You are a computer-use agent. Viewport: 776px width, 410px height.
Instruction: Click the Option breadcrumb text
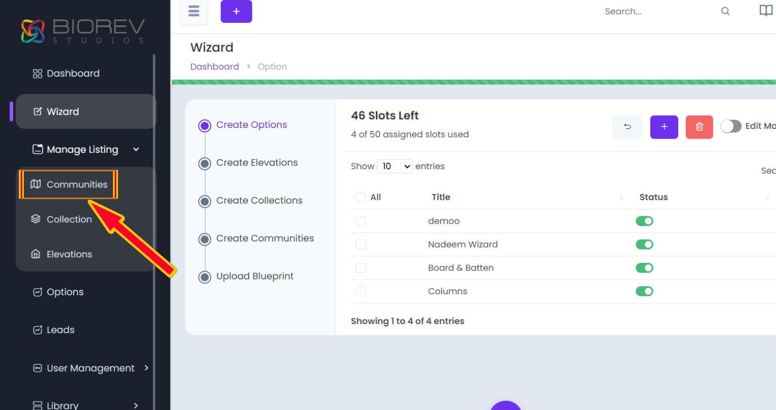click(272, 67)
